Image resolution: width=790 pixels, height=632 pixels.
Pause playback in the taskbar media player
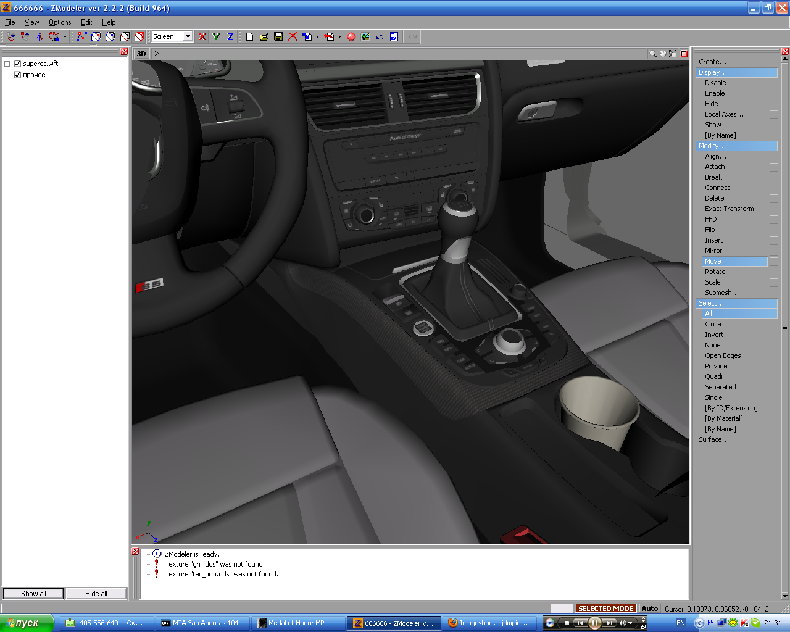pyautogui.click(x=595, y=623)
